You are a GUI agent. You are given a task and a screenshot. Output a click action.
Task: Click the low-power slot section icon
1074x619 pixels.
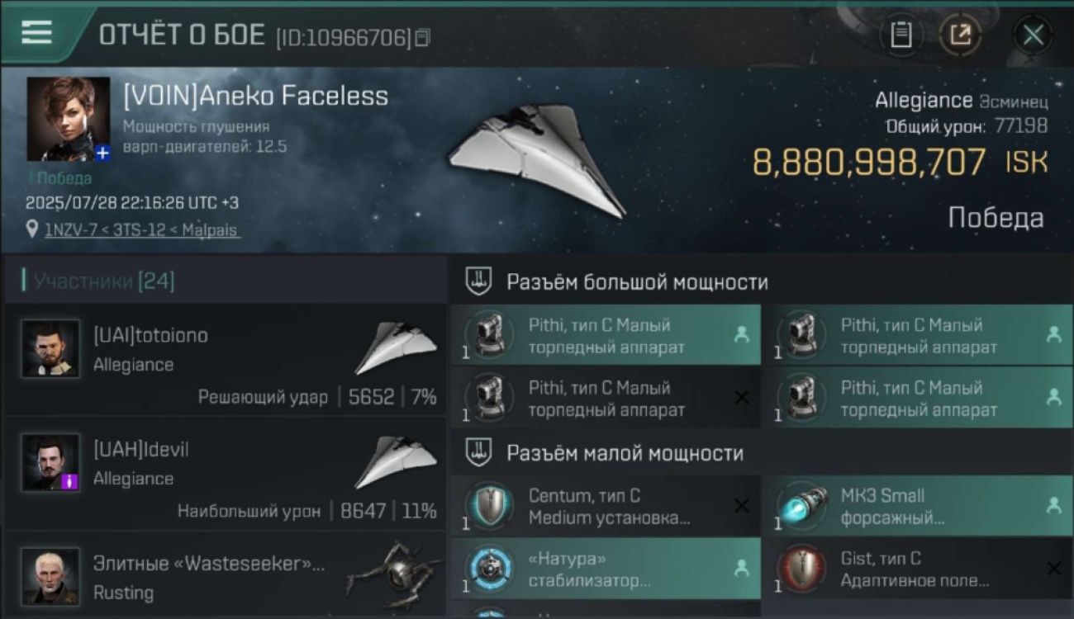(479, 452)
